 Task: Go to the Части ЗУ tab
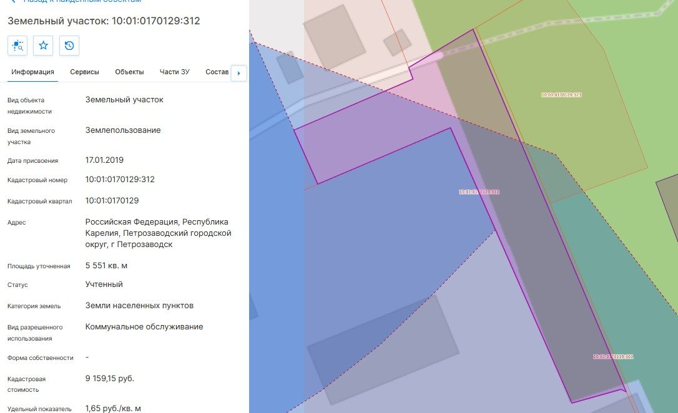174,72
